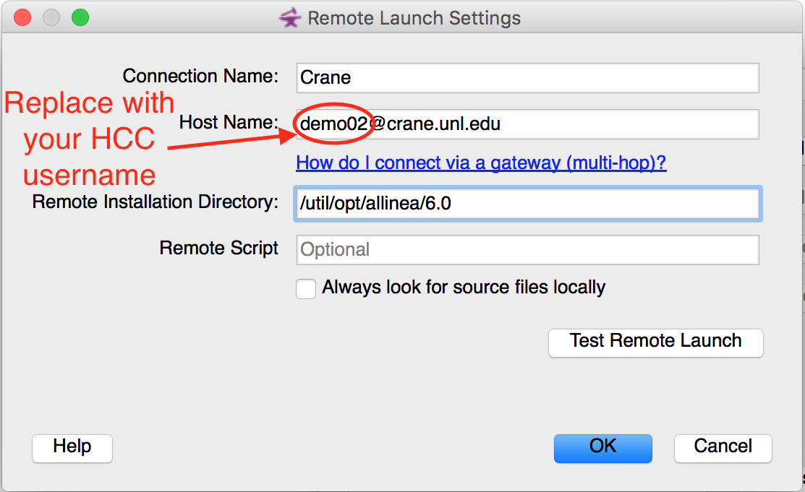
Task: Click the 'Connection Name:' label
Action: pyautogui.click(x=200, y=77)
